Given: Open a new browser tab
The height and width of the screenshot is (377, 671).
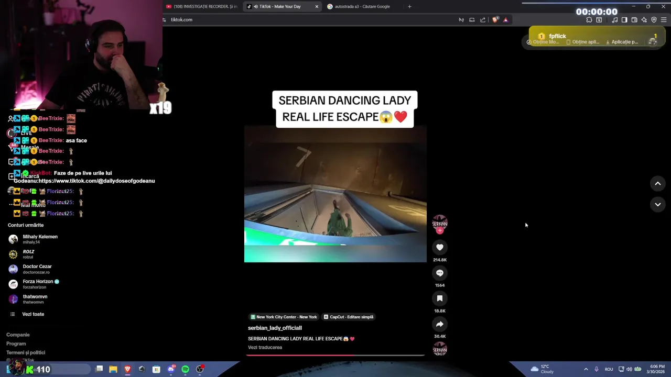Looking at the screenshot, I should 409,6.
